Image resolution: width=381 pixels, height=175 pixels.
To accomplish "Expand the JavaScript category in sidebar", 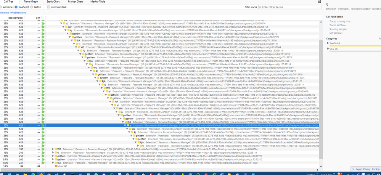I will coord(328,43).
